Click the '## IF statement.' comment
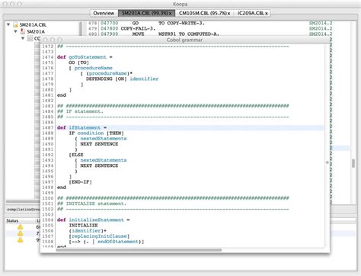The image size is (361, 276). click(80, 111)
